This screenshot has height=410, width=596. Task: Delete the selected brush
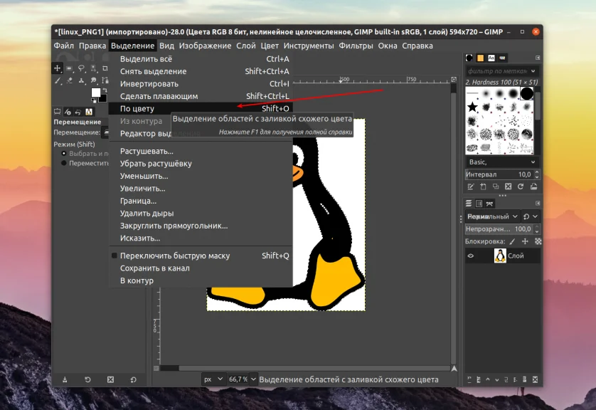coord(509,186)
